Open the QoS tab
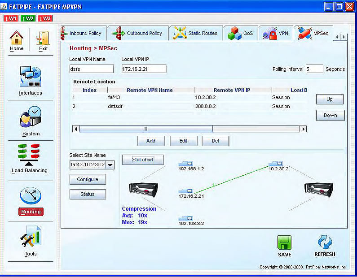 pyautogui.click(x=241, y=33)
